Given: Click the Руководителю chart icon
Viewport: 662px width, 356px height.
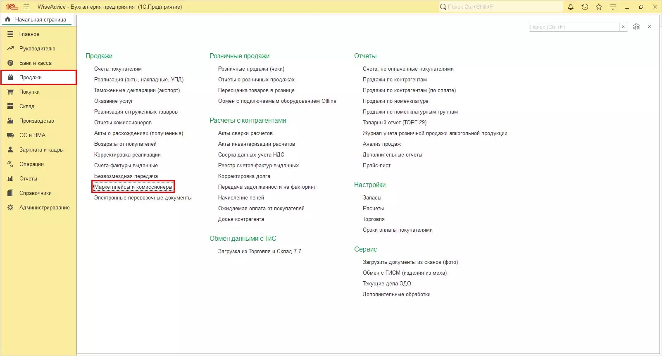Looking at the screenshot, I should coord(10,48).
